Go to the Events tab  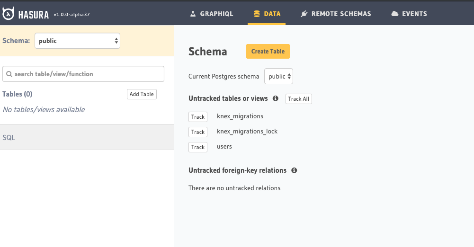pos(409,14)
